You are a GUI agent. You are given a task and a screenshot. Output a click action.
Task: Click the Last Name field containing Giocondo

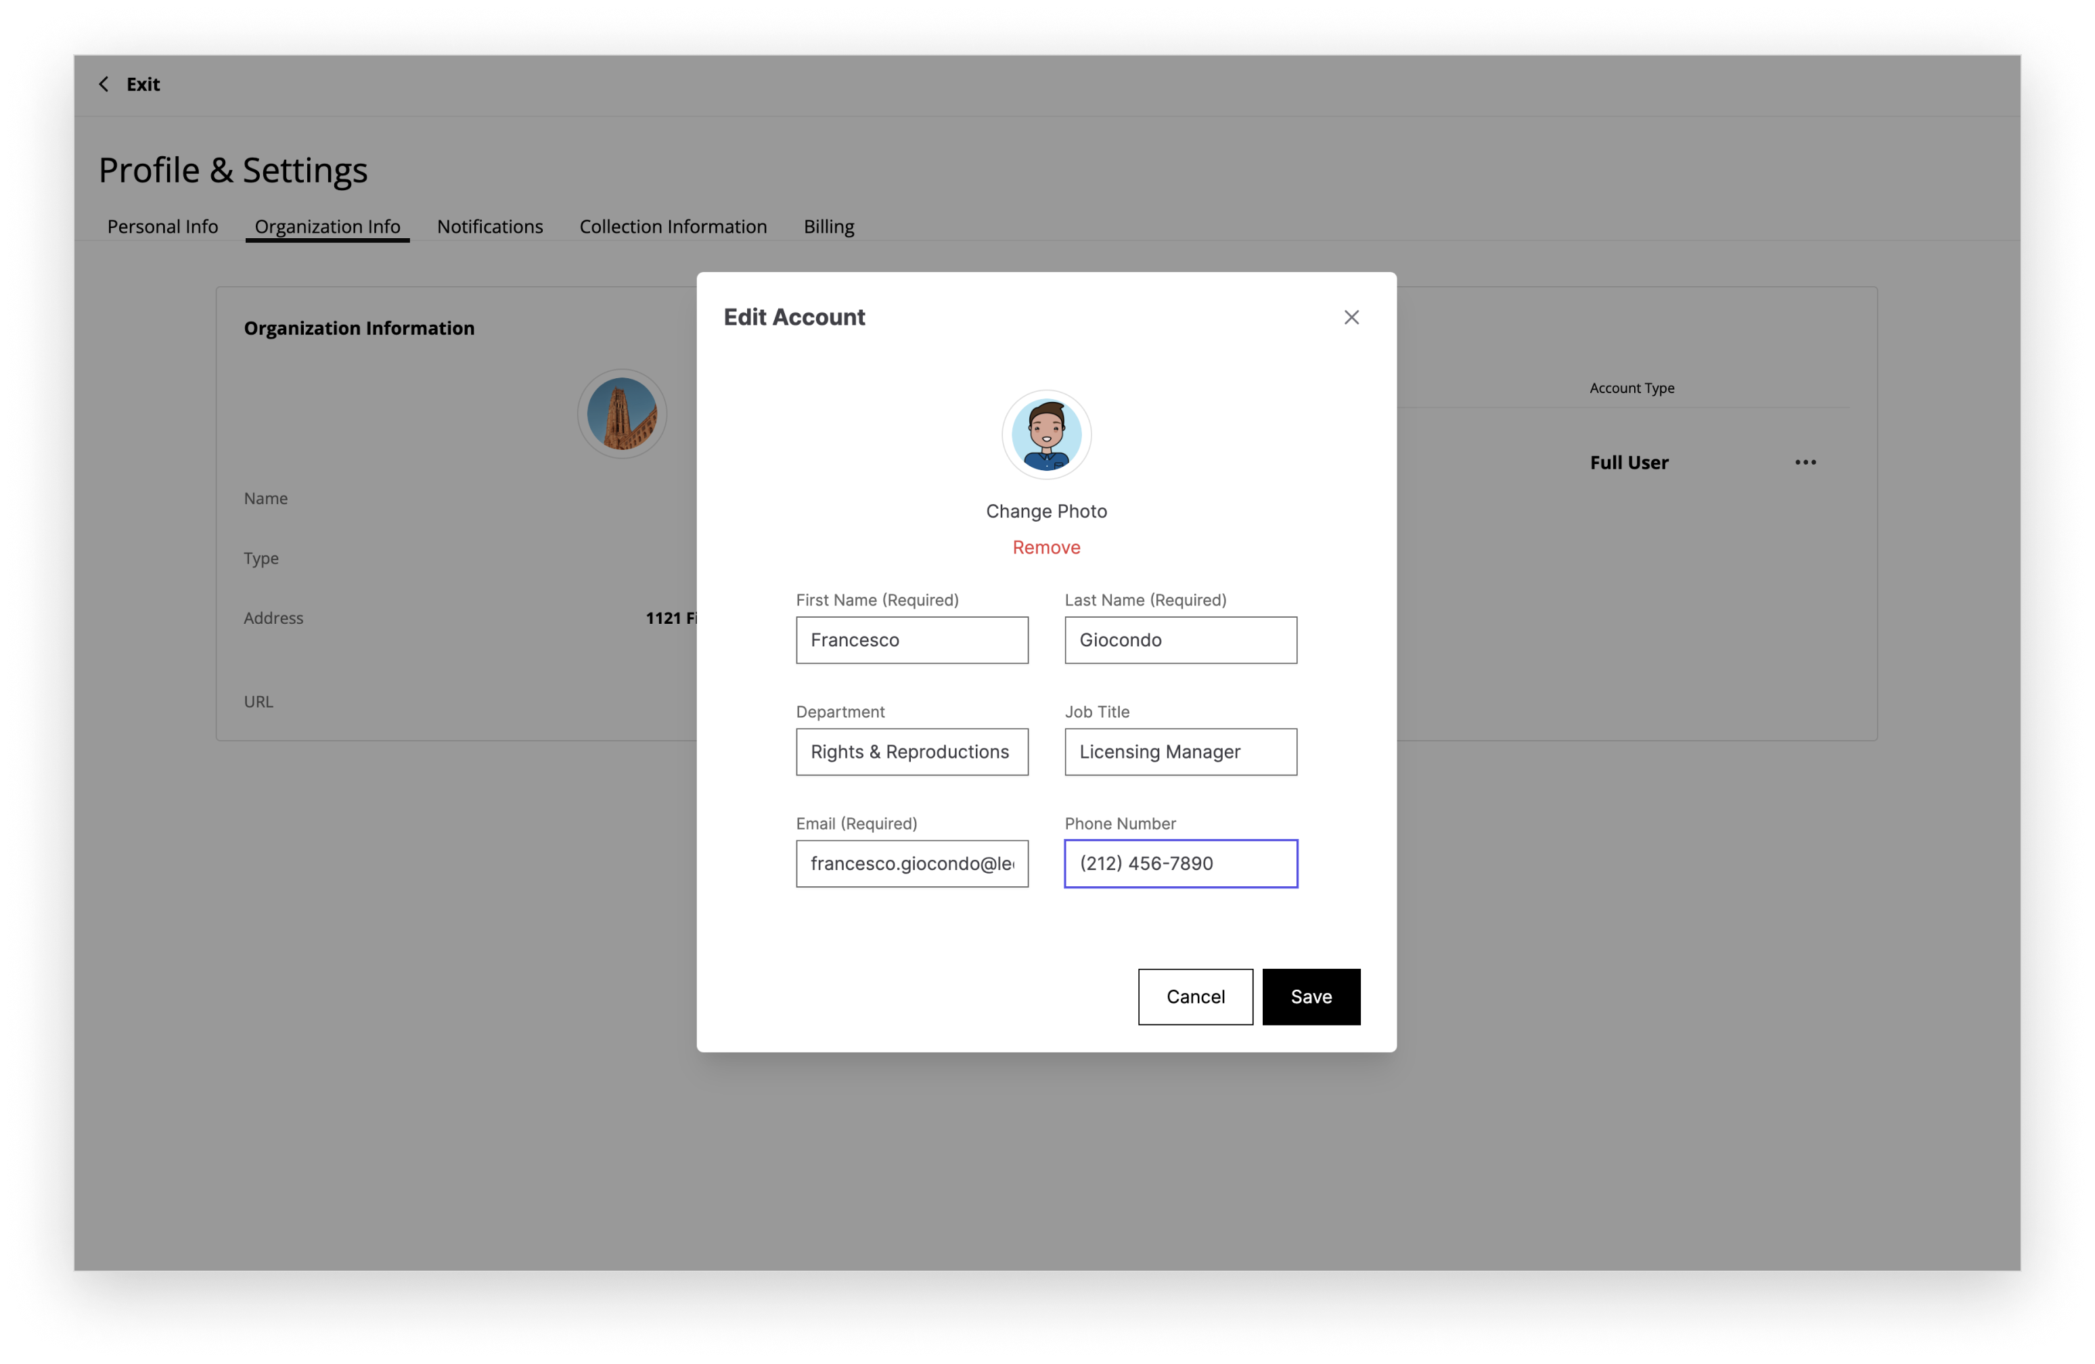click(x=1180, y=640)
